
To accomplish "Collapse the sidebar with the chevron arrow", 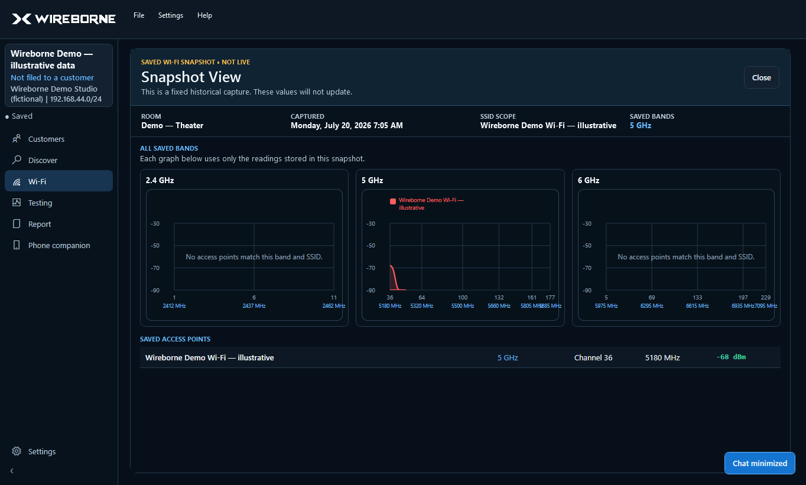I will (x=12, y=471).
